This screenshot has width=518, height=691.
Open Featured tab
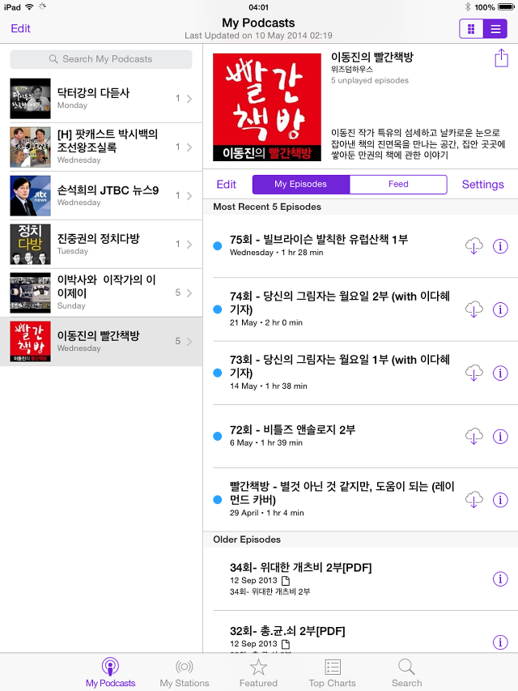[x=258, y=672]
